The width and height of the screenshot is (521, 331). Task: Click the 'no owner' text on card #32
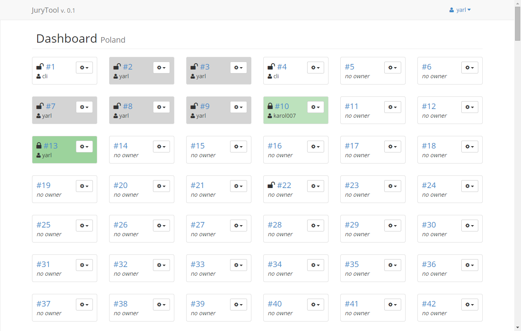(126, 274)
